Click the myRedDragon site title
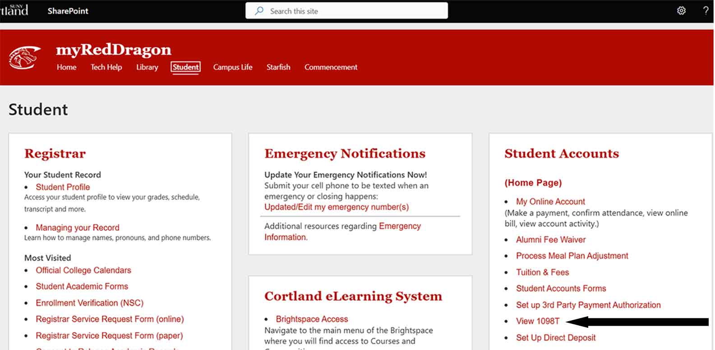 (x=114, y=49)
